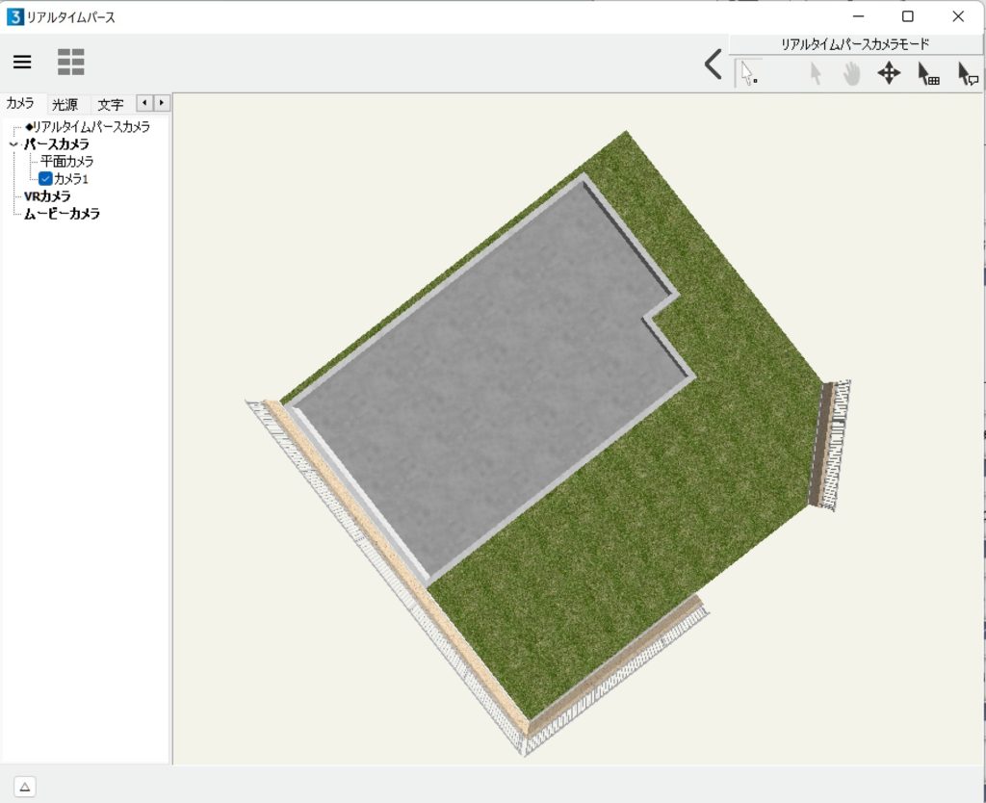
Task: Click the triangle button in bottom bar
Action: (x=25, y=787)
